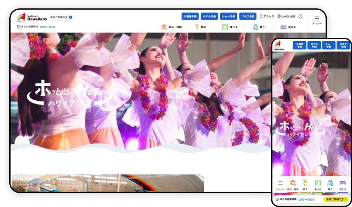Click the Spa Resort Hawaiians logo in desktop header

click(x=32, y=17)
